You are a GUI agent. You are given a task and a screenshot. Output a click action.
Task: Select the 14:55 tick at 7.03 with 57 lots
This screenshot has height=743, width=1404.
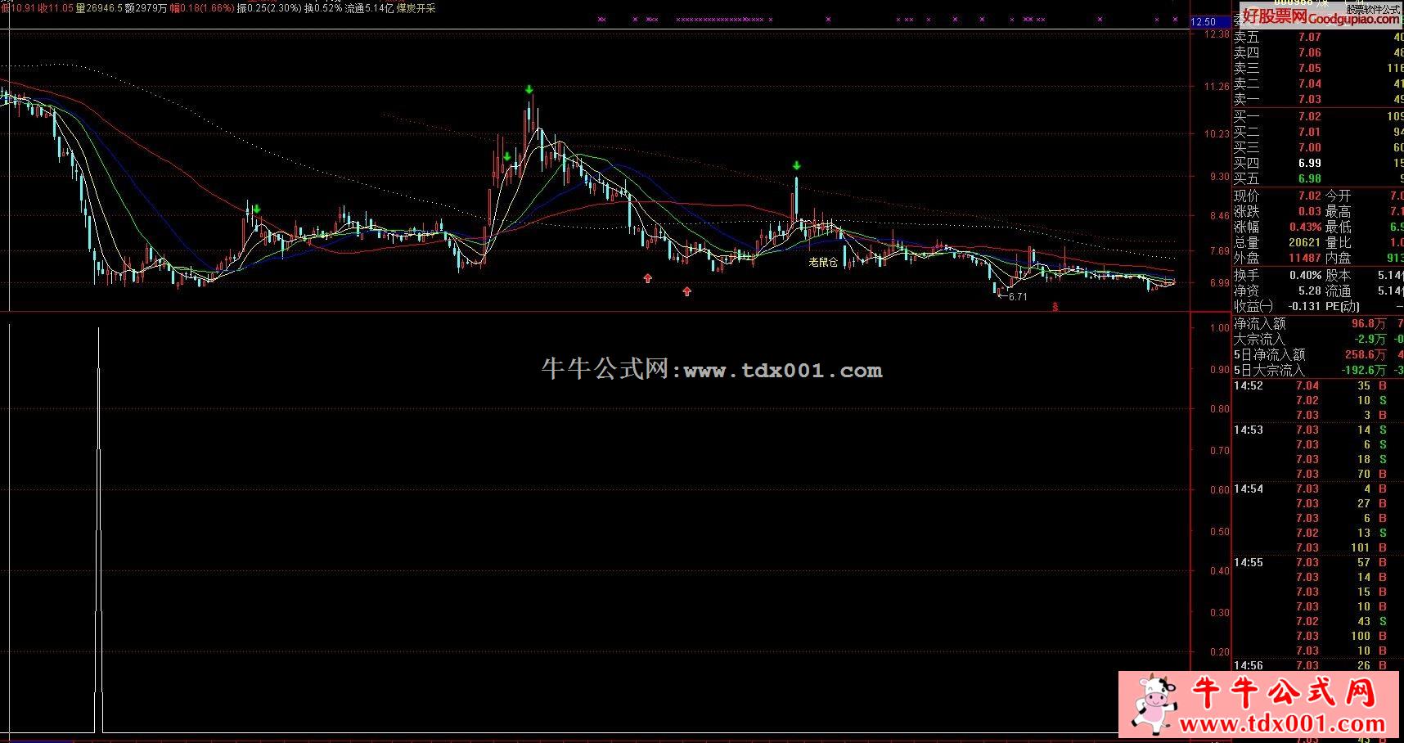point(1318,563)
